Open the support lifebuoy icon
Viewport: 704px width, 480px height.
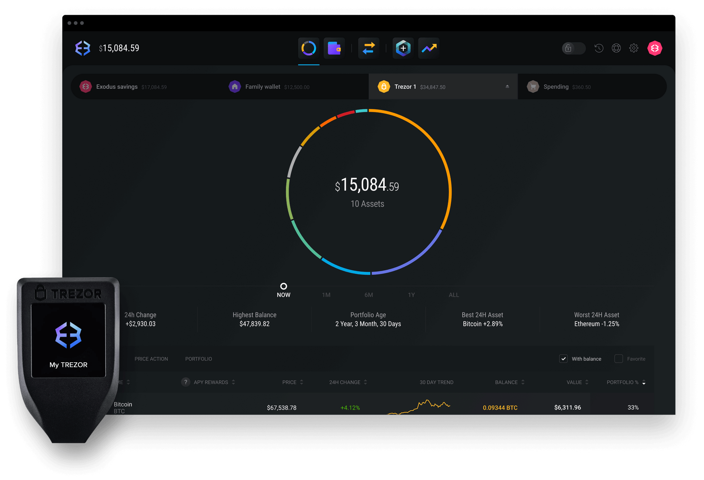pyautogui.click(x=616, y=48)
